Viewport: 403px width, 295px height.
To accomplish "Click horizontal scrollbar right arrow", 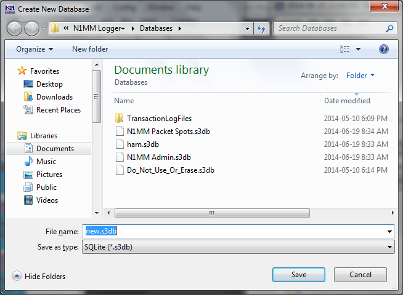I will [x=393, y=213].
